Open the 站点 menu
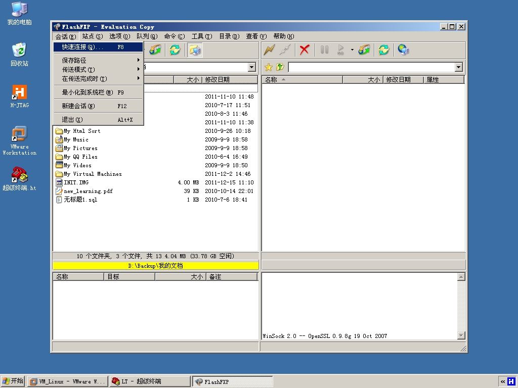The width and height of the screenshot is (518, 388). pyautogui.click(x=93, y=36)
